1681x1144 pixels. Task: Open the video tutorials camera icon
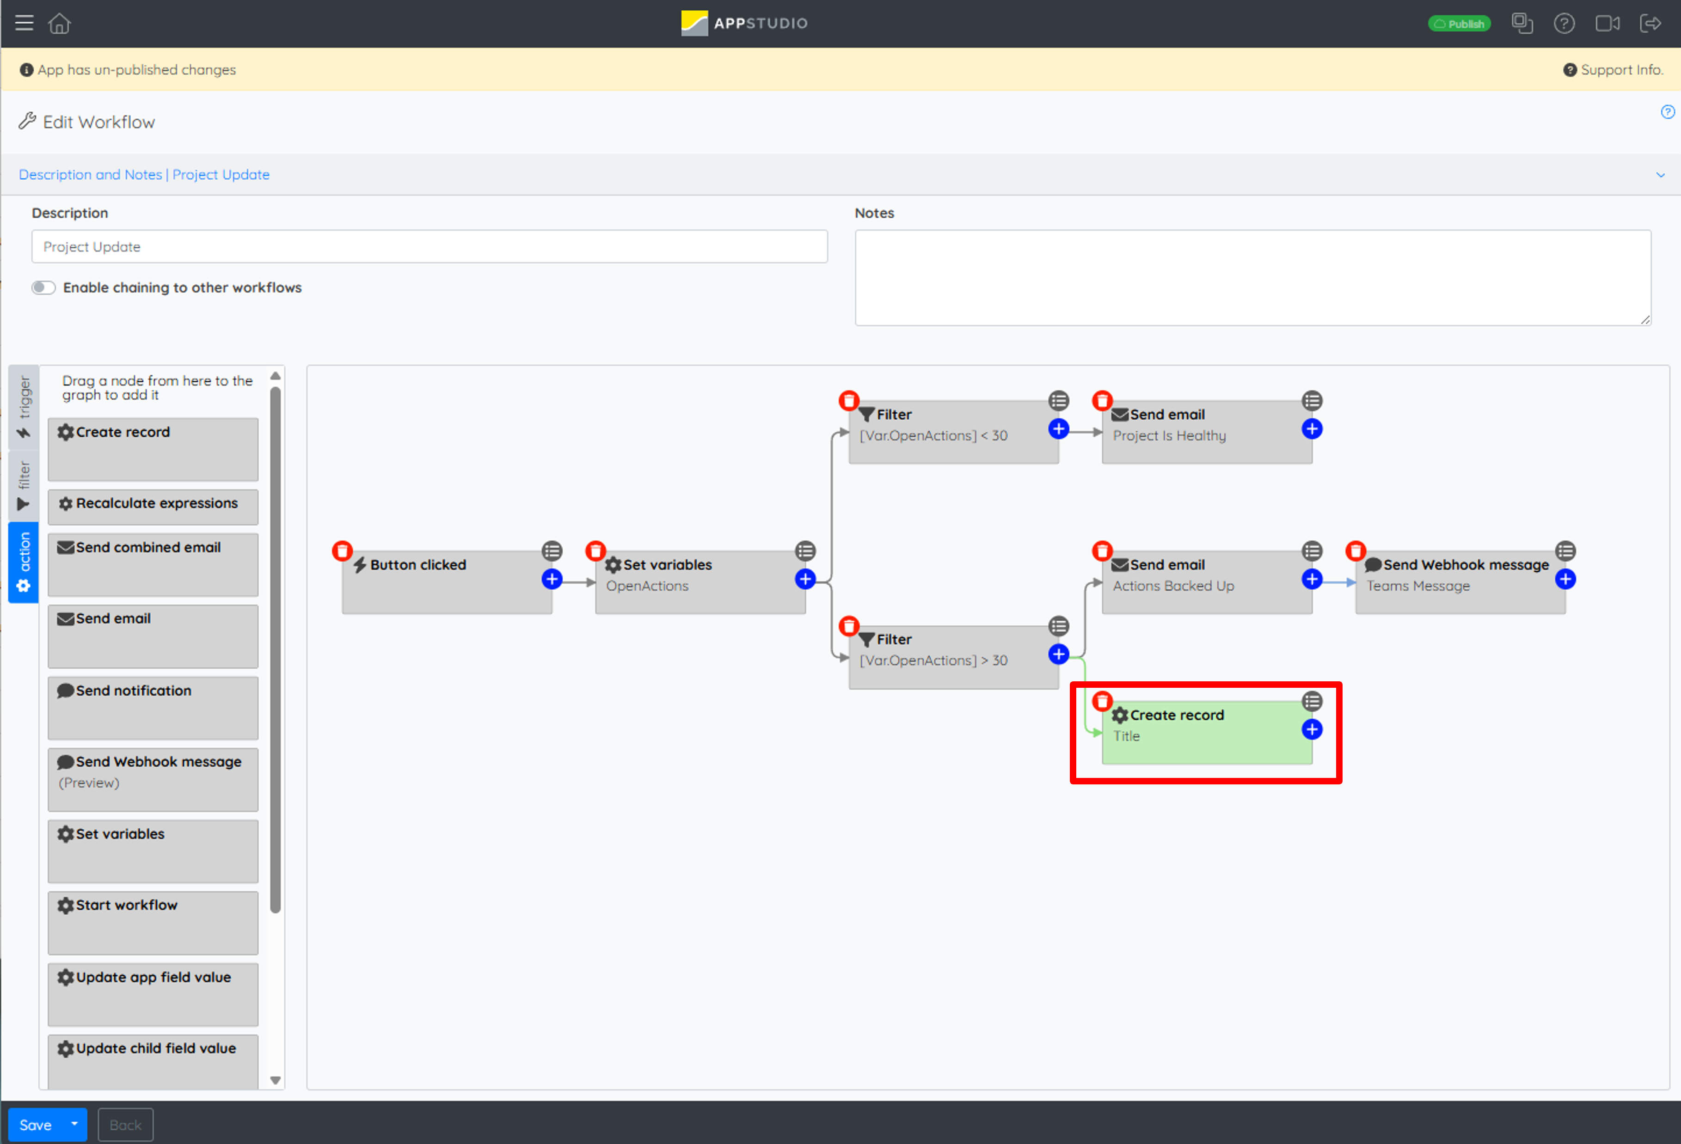(1607, 23)
